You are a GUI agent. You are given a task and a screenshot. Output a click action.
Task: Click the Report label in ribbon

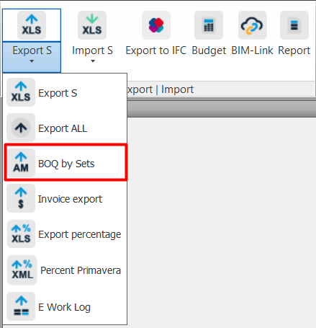coord(294,50)
